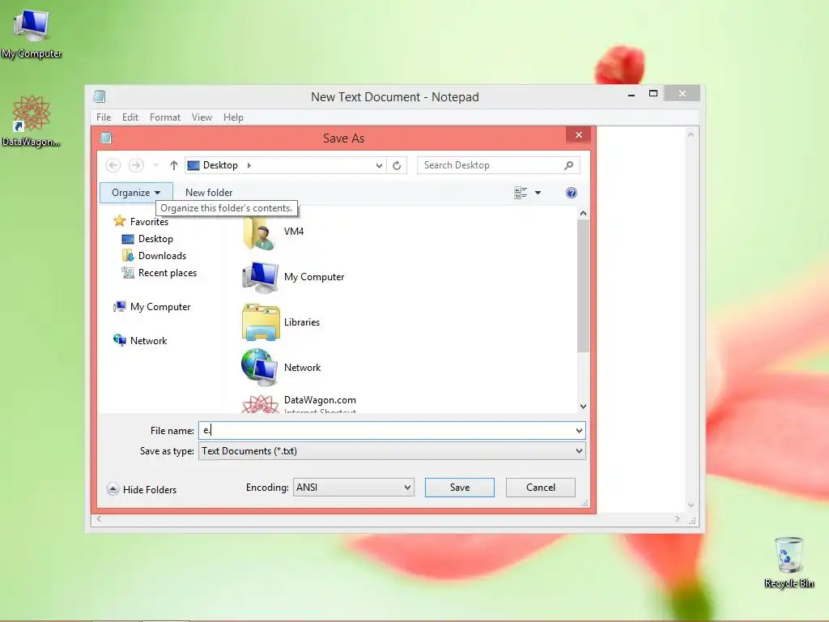Screen dimensions: 829x622
Task: Change view using the view icon
Action: tap(521, 193)
